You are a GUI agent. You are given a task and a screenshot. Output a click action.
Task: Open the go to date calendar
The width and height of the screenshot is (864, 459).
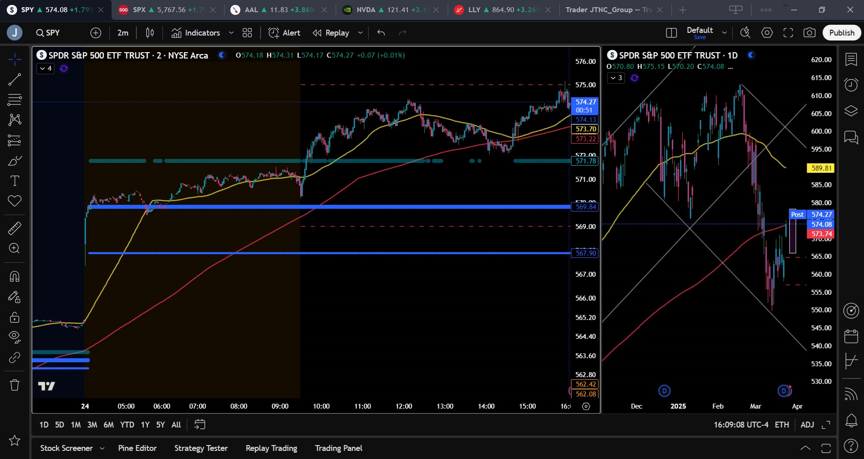[x=200, y=425]
